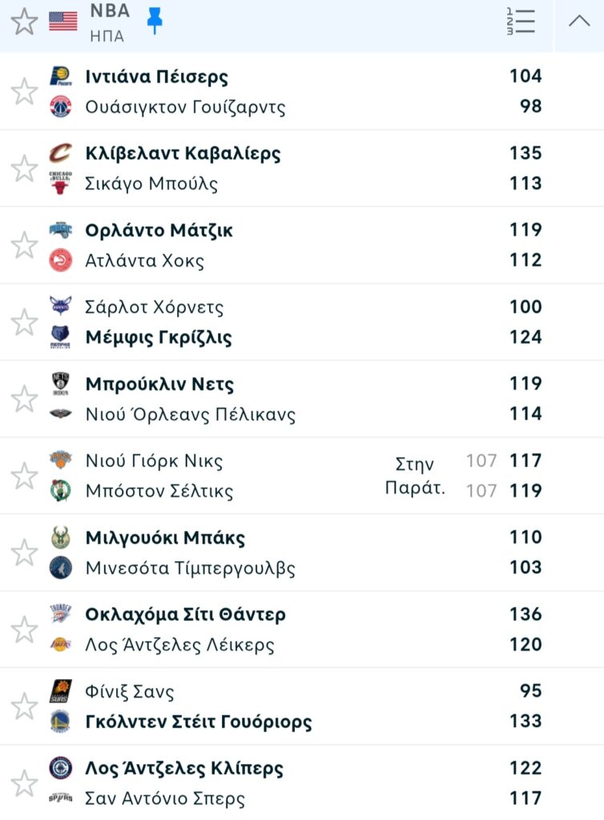604x820 pixels.
Task: Click the Chicago Bulls team logo
Action: click(x=60, y=183)
